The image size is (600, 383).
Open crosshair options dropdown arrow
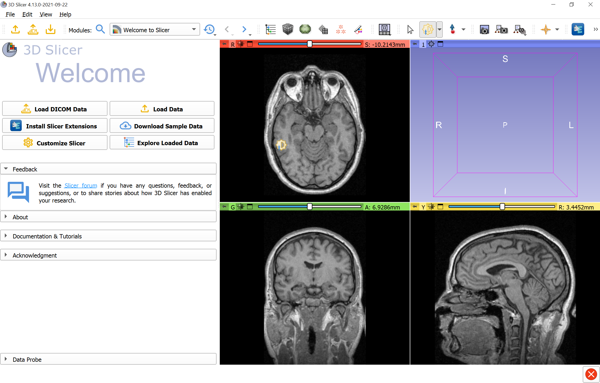point(557,30)
